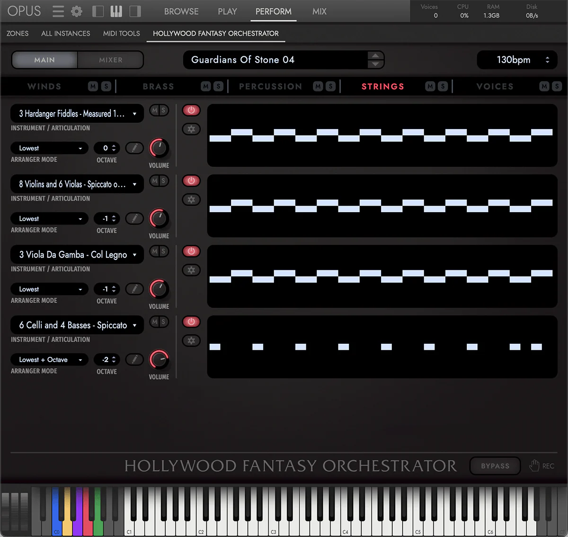568x537 pixels.
Task: Open the Lowest + Octave arranger mode dropdown
Action: (x=50, y=360)
